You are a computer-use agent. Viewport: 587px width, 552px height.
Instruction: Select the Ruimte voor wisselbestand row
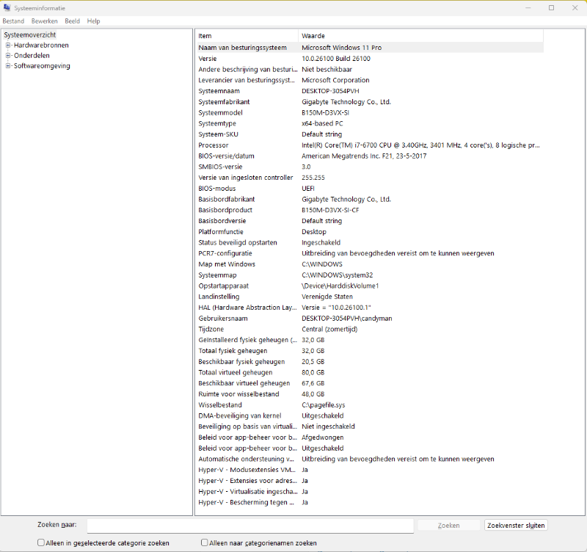370,394
